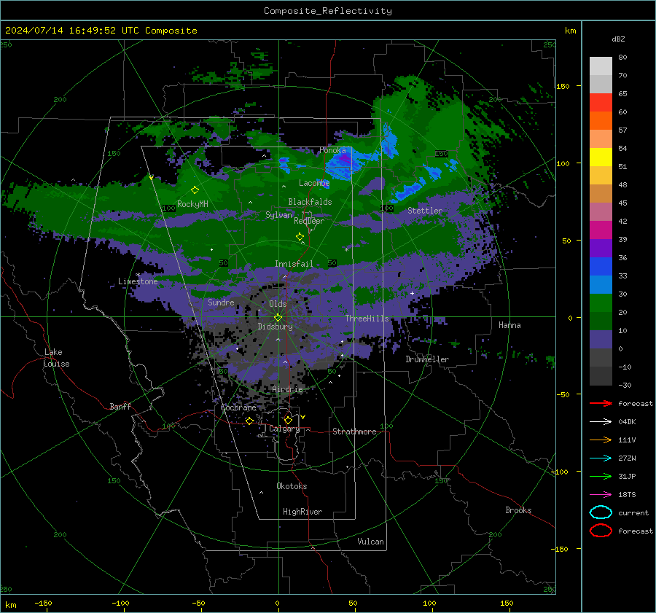Click the Calgary city label
This screenshot has width=656, height=613.
tap(284, 429)
